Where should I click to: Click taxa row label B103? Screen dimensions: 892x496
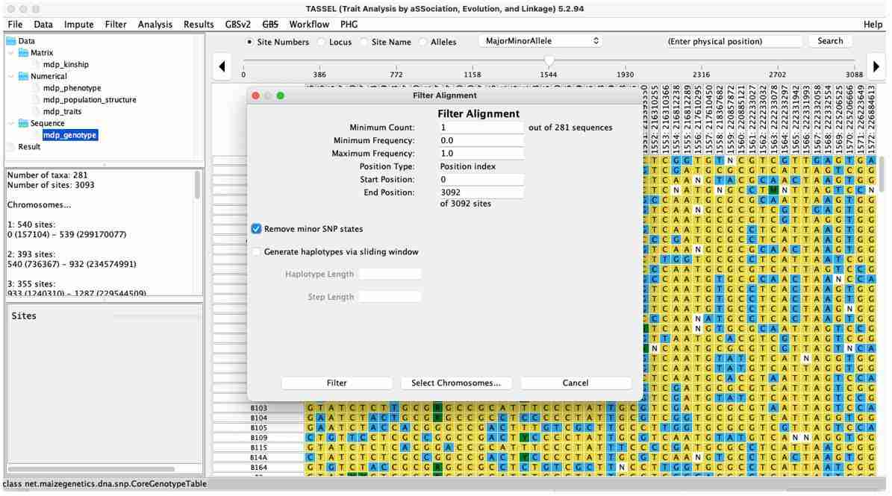coord(258,408)
